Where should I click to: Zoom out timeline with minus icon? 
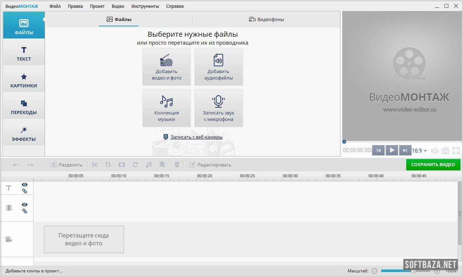tap(374, 271)
